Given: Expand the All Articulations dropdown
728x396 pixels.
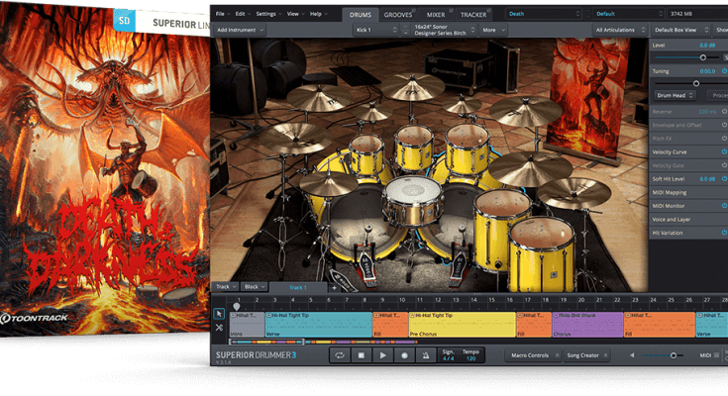Looking at the screenshot, I should click(621, 31).
